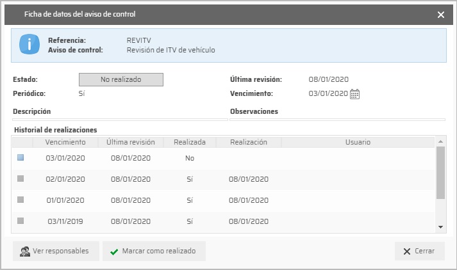Click the Última revisión value 08/01/2020 in form

[328, 79]
